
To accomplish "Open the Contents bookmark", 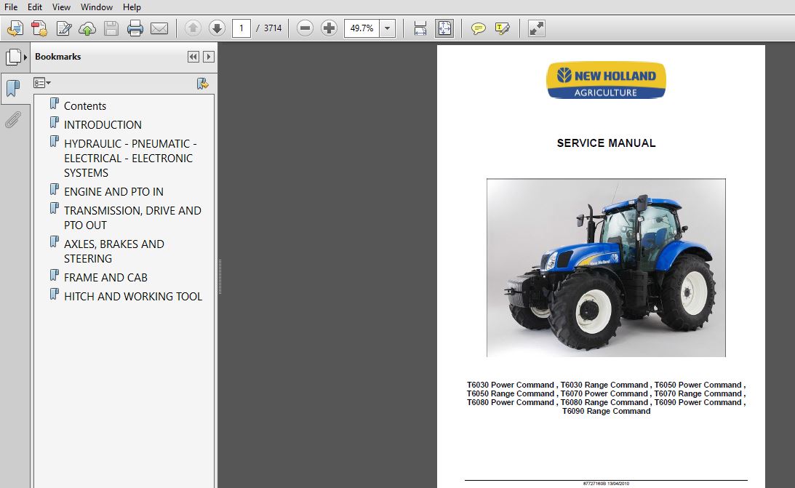I will [84, 106].
